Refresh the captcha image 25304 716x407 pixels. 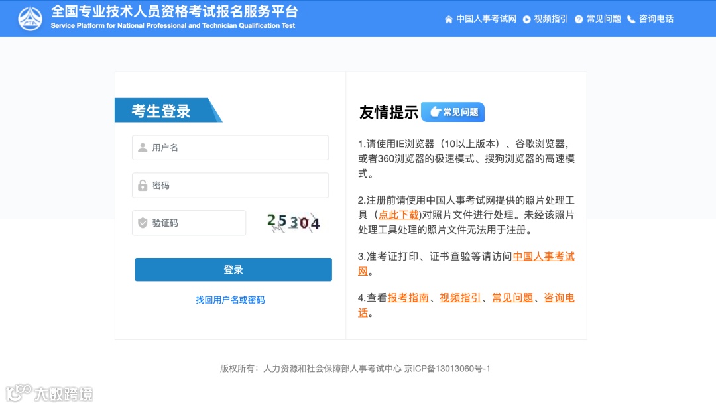(294, 223)
